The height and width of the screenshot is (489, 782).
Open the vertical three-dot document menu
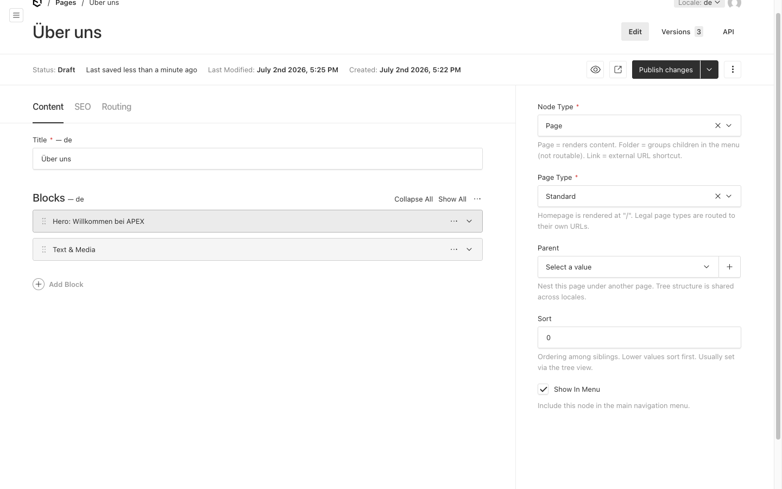coord(733,70)
